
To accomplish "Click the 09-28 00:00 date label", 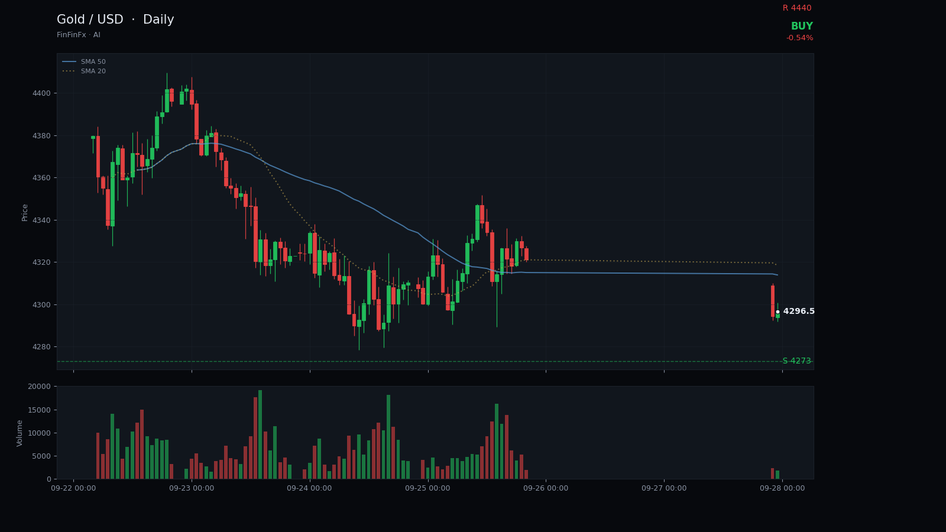I will pos(782,488).
